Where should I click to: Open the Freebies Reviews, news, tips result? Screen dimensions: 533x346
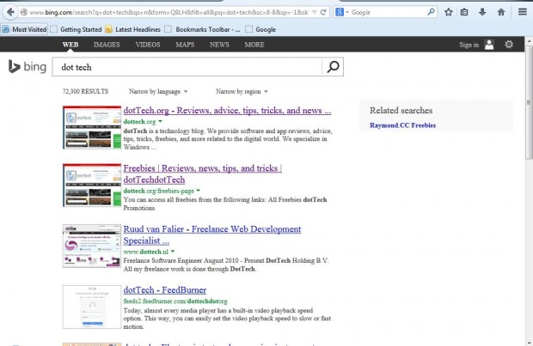point(203,173)
